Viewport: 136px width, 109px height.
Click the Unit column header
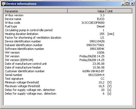tap(119, 11)
